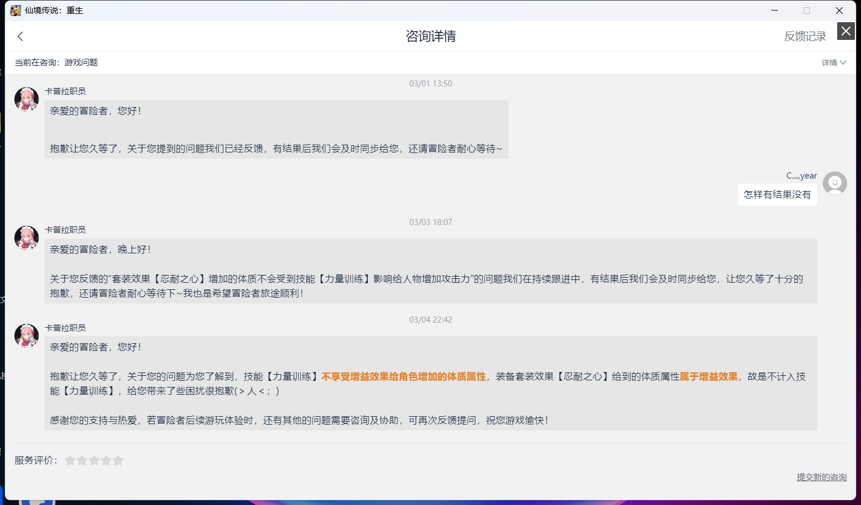Expand the 详情 details dropdown

[833, 63]
